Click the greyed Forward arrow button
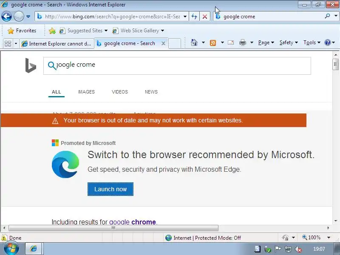 [x=19, y=16]
